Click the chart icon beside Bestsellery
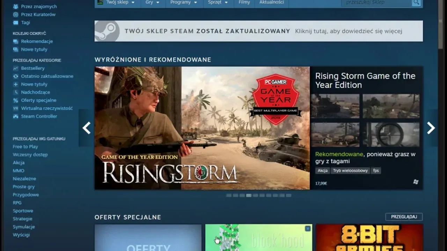This screenshot has height=251, width=447. click(x=15, y=68)
